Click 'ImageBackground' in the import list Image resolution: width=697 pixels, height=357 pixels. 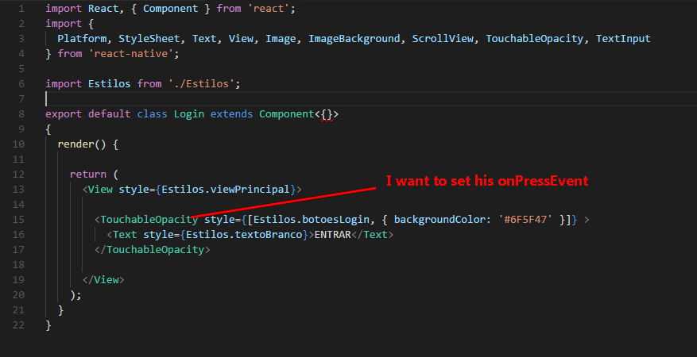point(354,39)
